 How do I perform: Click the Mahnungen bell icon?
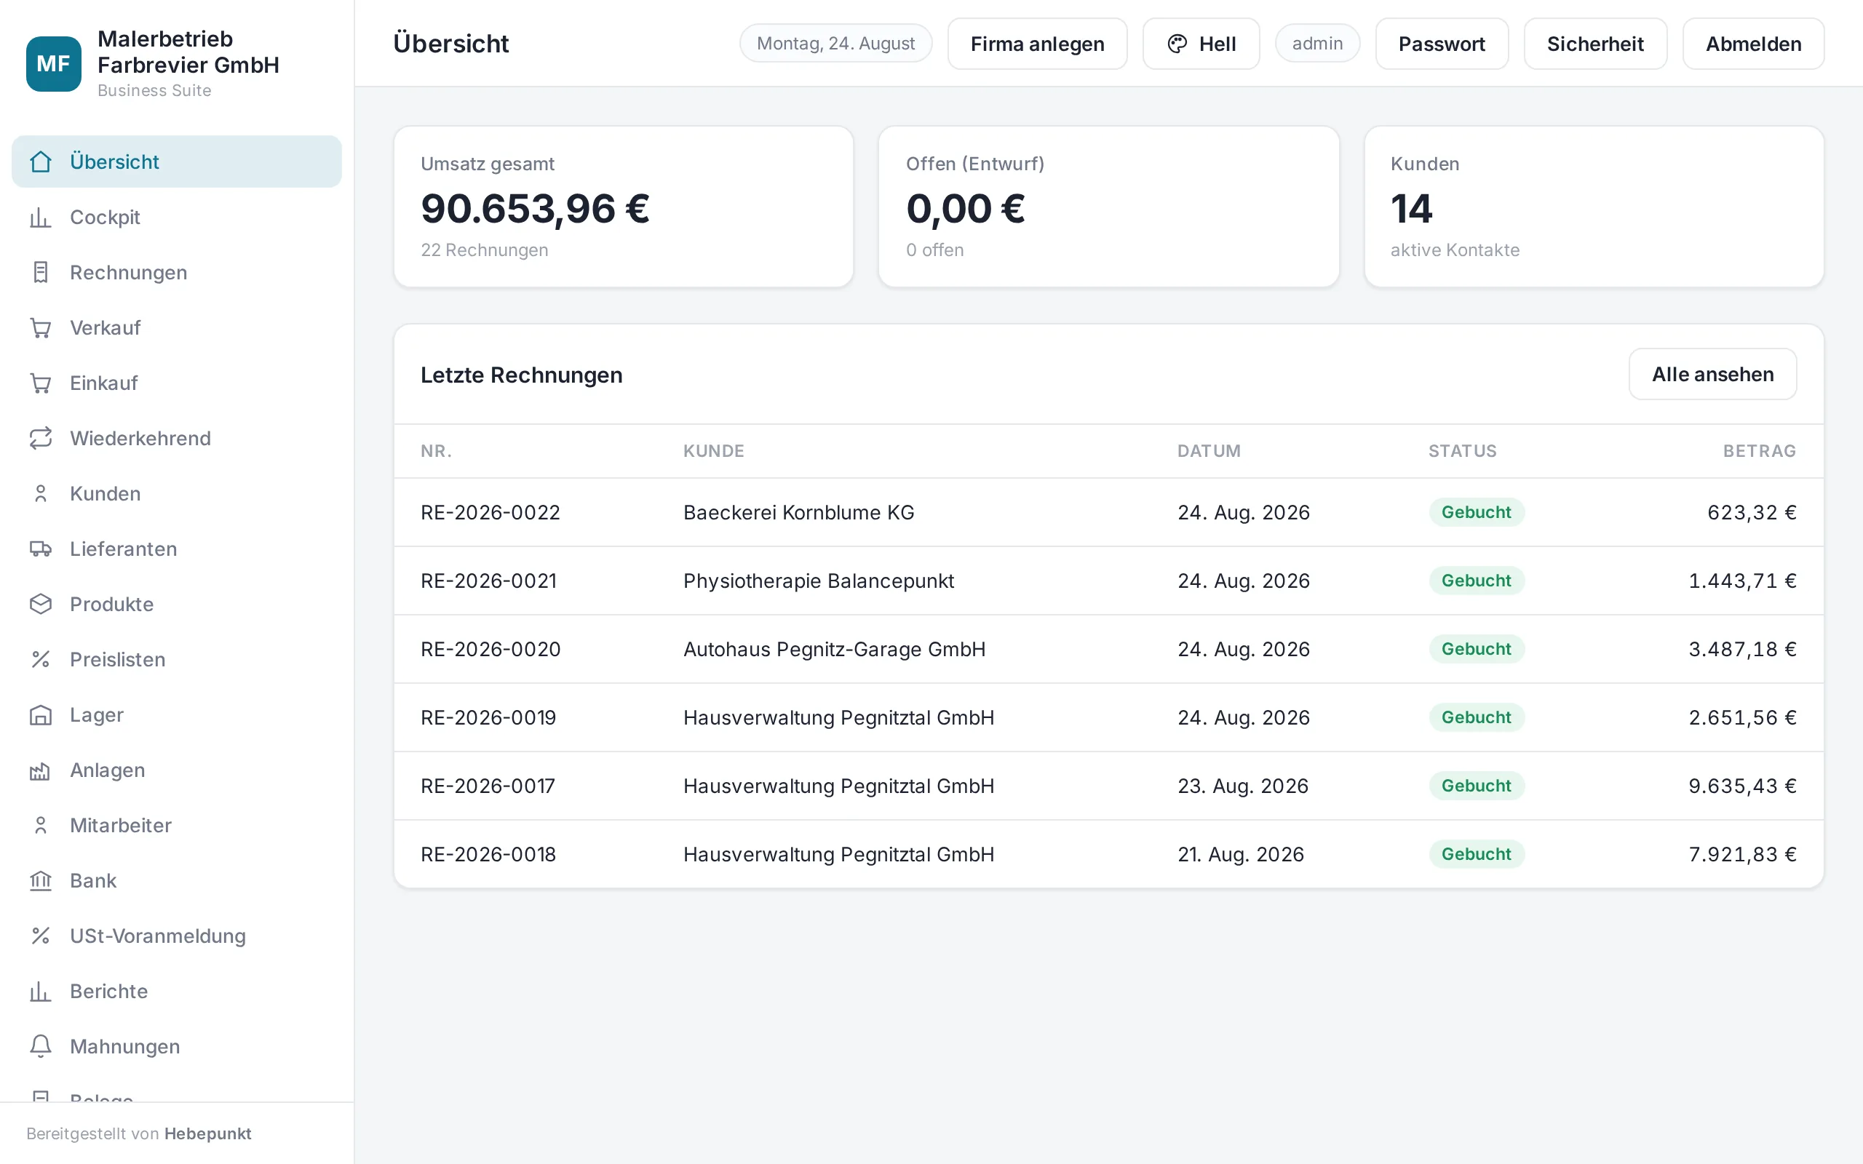tap(41, 1047)
